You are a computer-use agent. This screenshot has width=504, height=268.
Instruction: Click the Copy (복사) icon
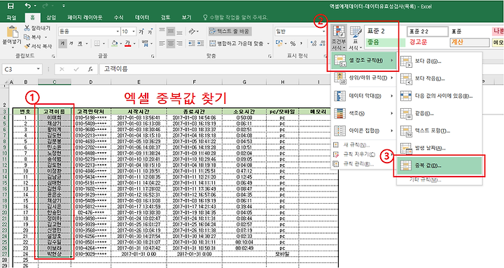pos(27,37)
